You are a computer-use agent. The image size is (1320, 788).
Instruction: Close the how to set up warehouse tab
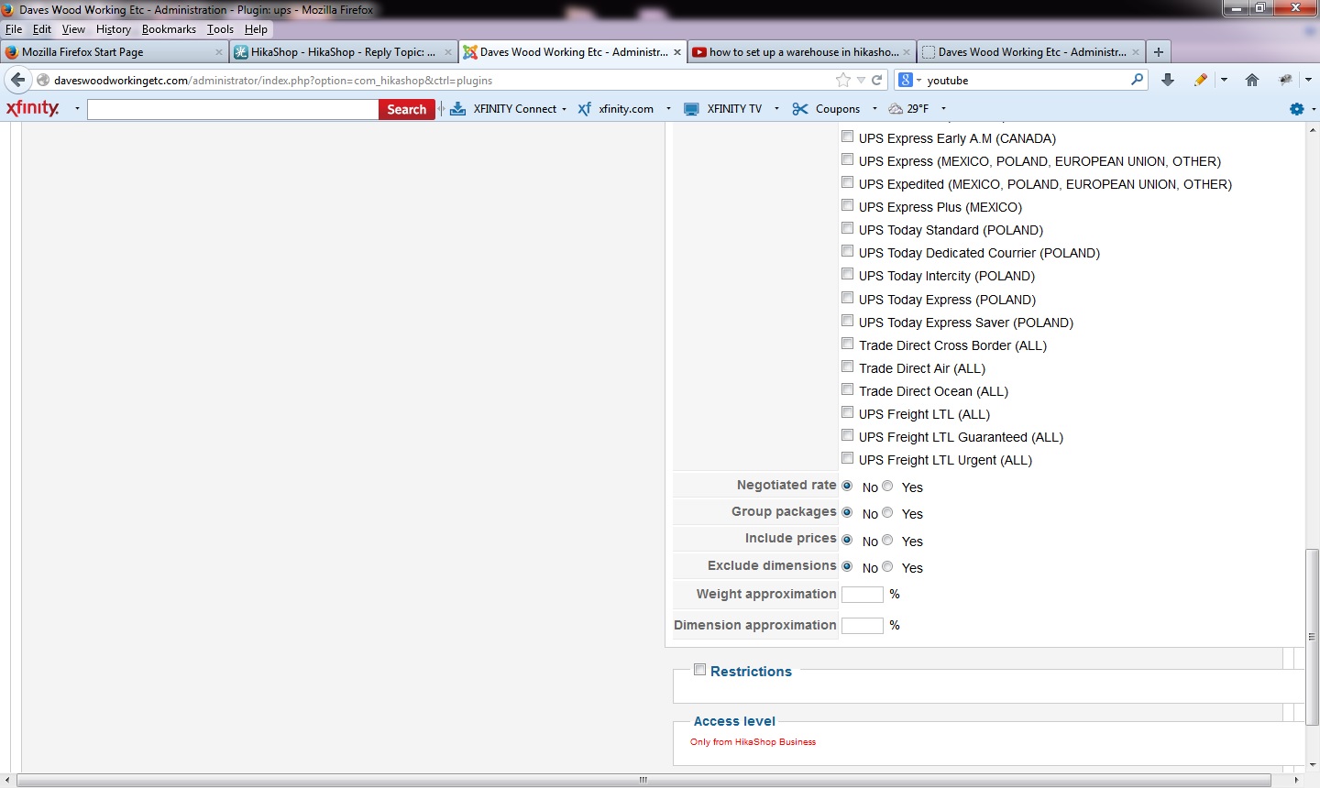(907, 52)
